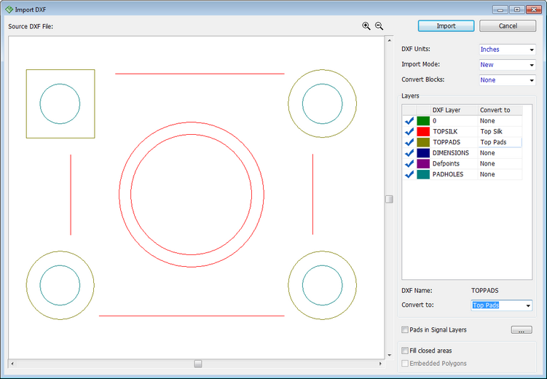Click the red TOPSILK color swatch
Screen dimensions: 547x379
tap(423, 132)
